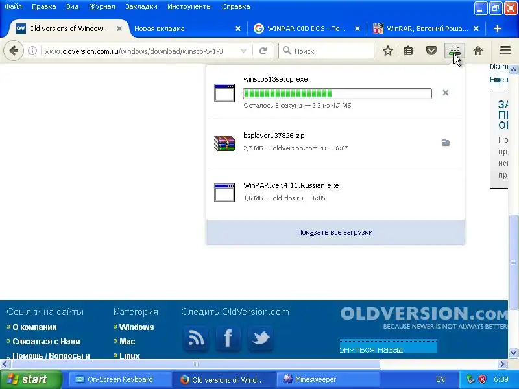Screen dimensions: 519x389
Task: Open the Вид menu
Action: 72,6
